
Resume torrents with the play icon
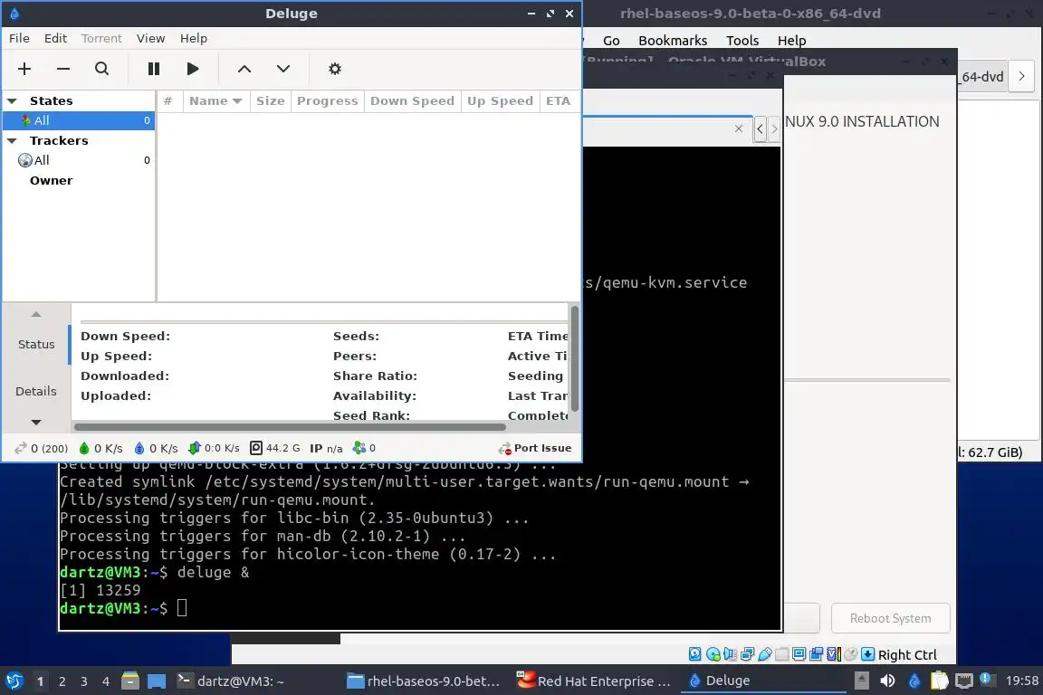193,69
